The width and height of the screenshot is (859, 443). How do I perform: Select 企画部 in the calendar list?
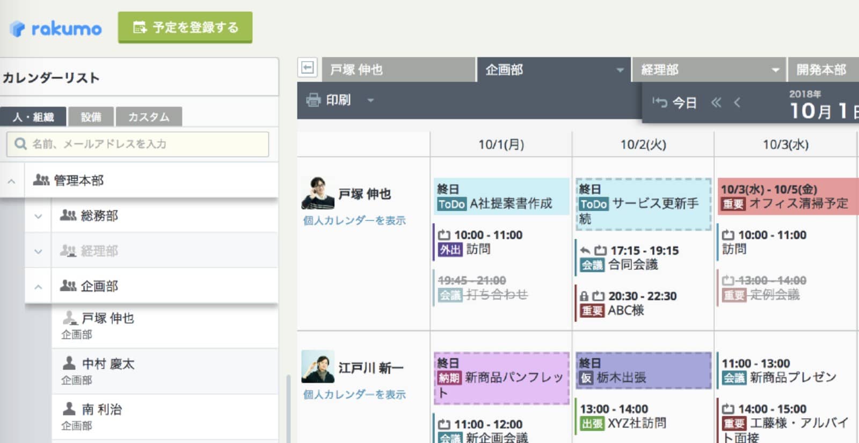[x=165, y=286]
